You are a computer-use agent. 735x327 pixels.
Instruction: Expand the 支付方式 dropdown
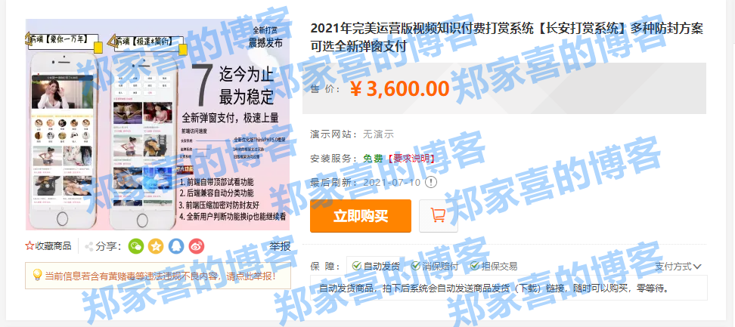pyautogui.click(x=678, y=267)
